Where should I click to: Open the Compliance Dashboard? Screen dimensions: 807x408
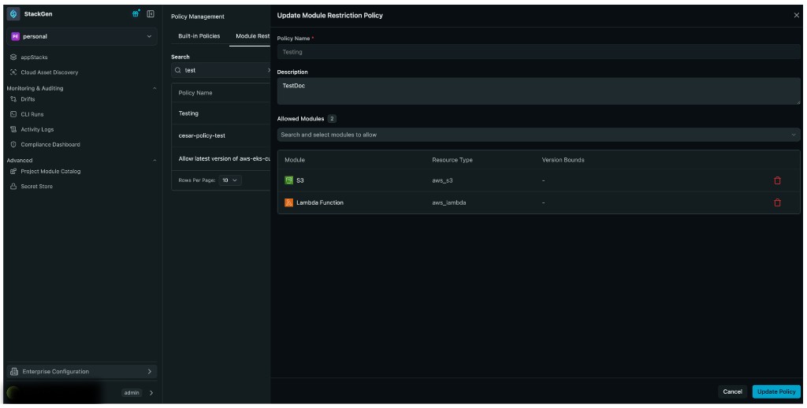click(x=50, y=145)
